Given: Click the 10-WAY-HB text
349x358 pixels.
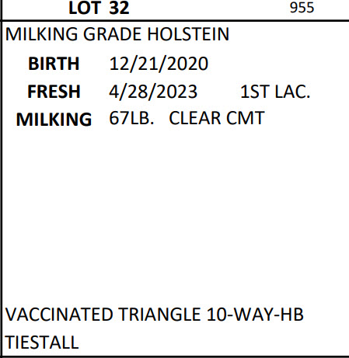Looking at the screenshot, I should 255,315.
